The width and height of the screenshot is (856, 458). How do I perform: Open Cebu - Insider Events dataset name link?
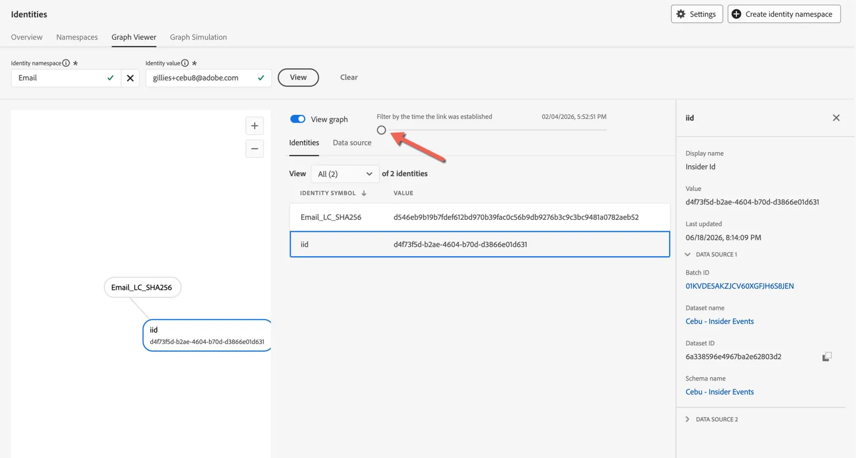tap(720, 321)
